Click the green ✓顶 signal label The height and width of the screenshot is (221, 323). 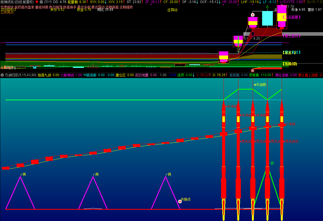[x=271, y=164]
